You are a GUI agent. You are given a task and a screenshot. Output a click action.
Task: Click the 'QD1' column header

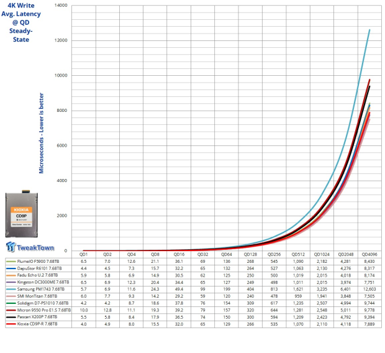click(x=83, y=254)
